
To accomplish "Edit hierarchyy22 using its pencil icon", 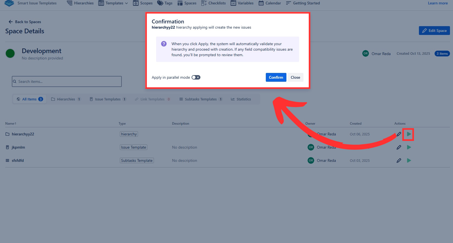I will tap(399, 134).
